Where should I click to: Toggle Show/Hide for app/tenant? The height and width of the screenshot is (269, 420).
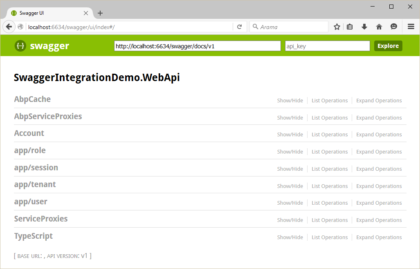pyautogui.click(x=290, y=186)
